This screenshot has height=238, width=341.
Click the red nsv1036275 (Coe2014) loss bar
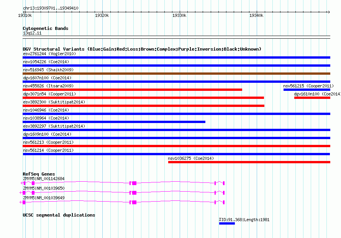coord(249,162)
